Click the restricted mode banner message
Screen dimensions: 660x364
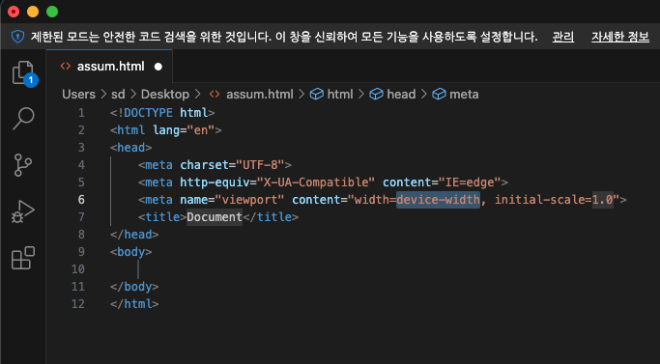(x=284, y=37)
